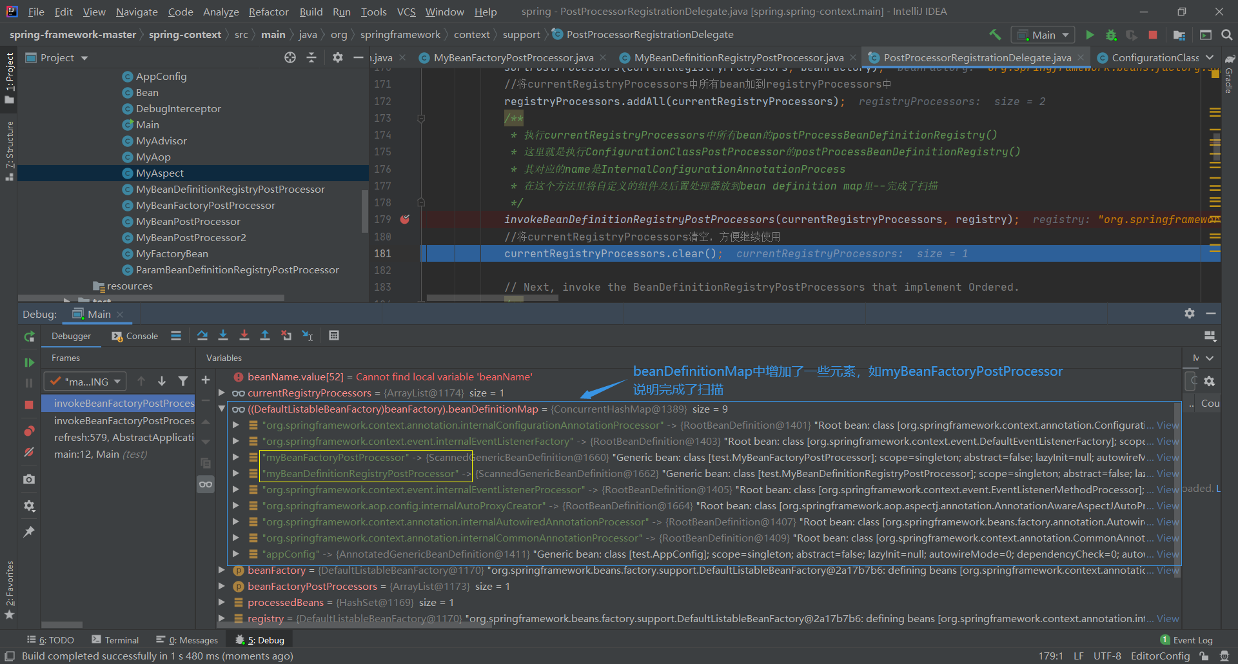This screenshot has height=664, width=1238.
Task: Locate current file in Project tree
Action: click(290, 57)
